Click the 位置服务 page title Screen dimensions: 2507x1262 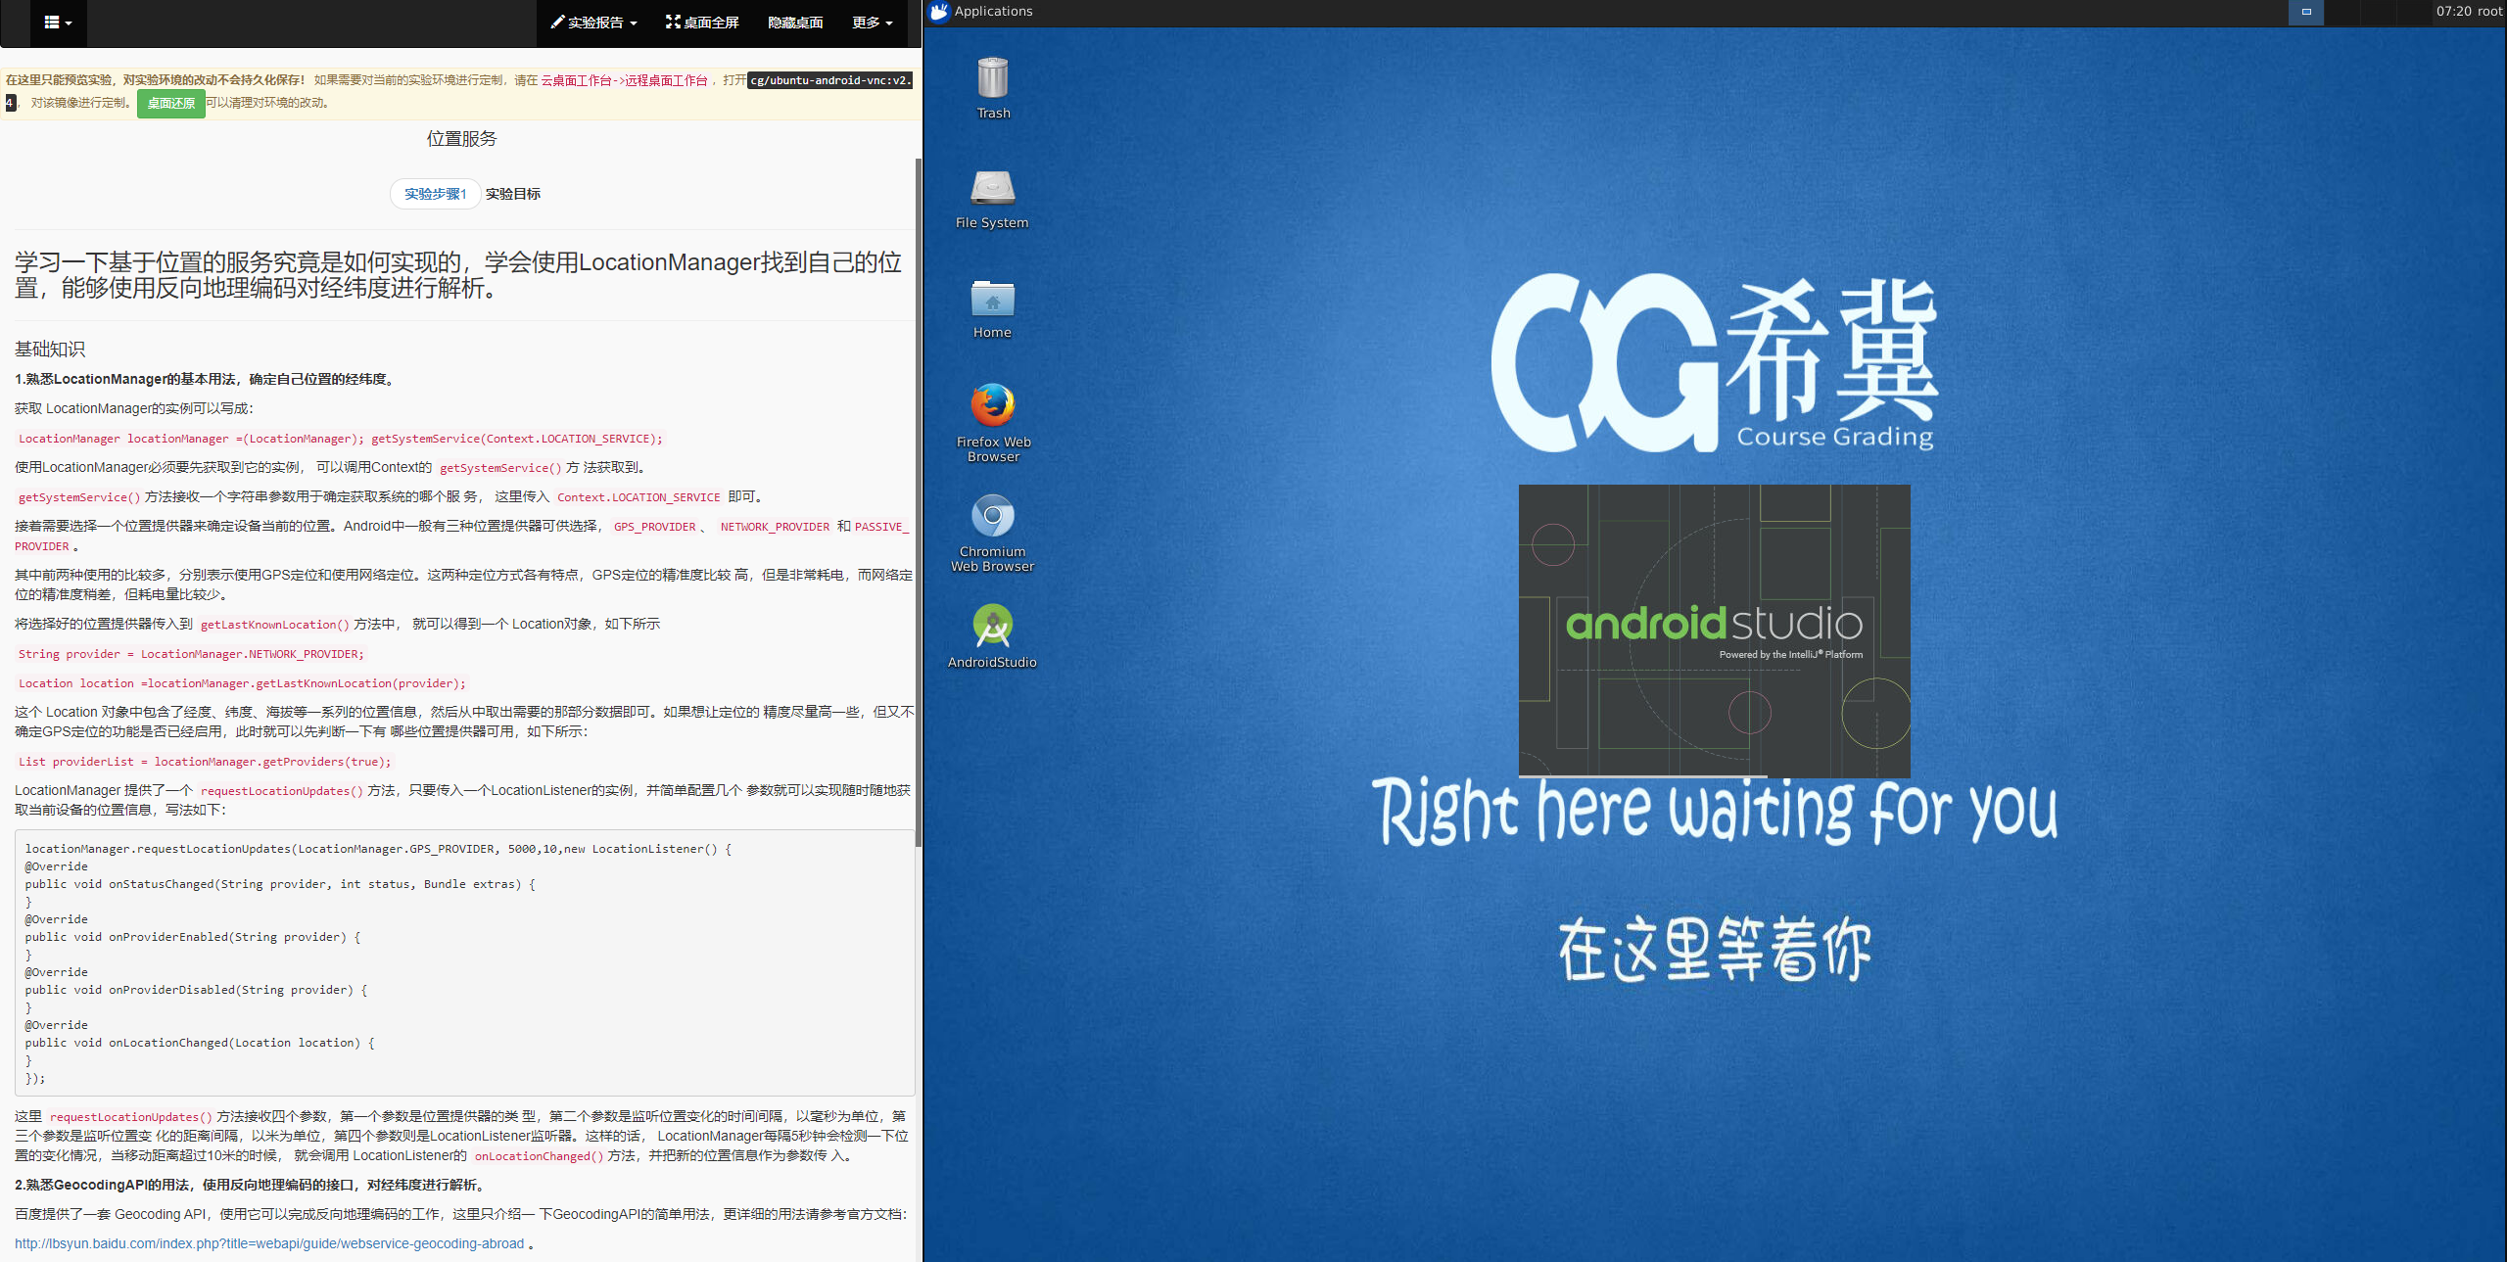(x=461, y=139)
